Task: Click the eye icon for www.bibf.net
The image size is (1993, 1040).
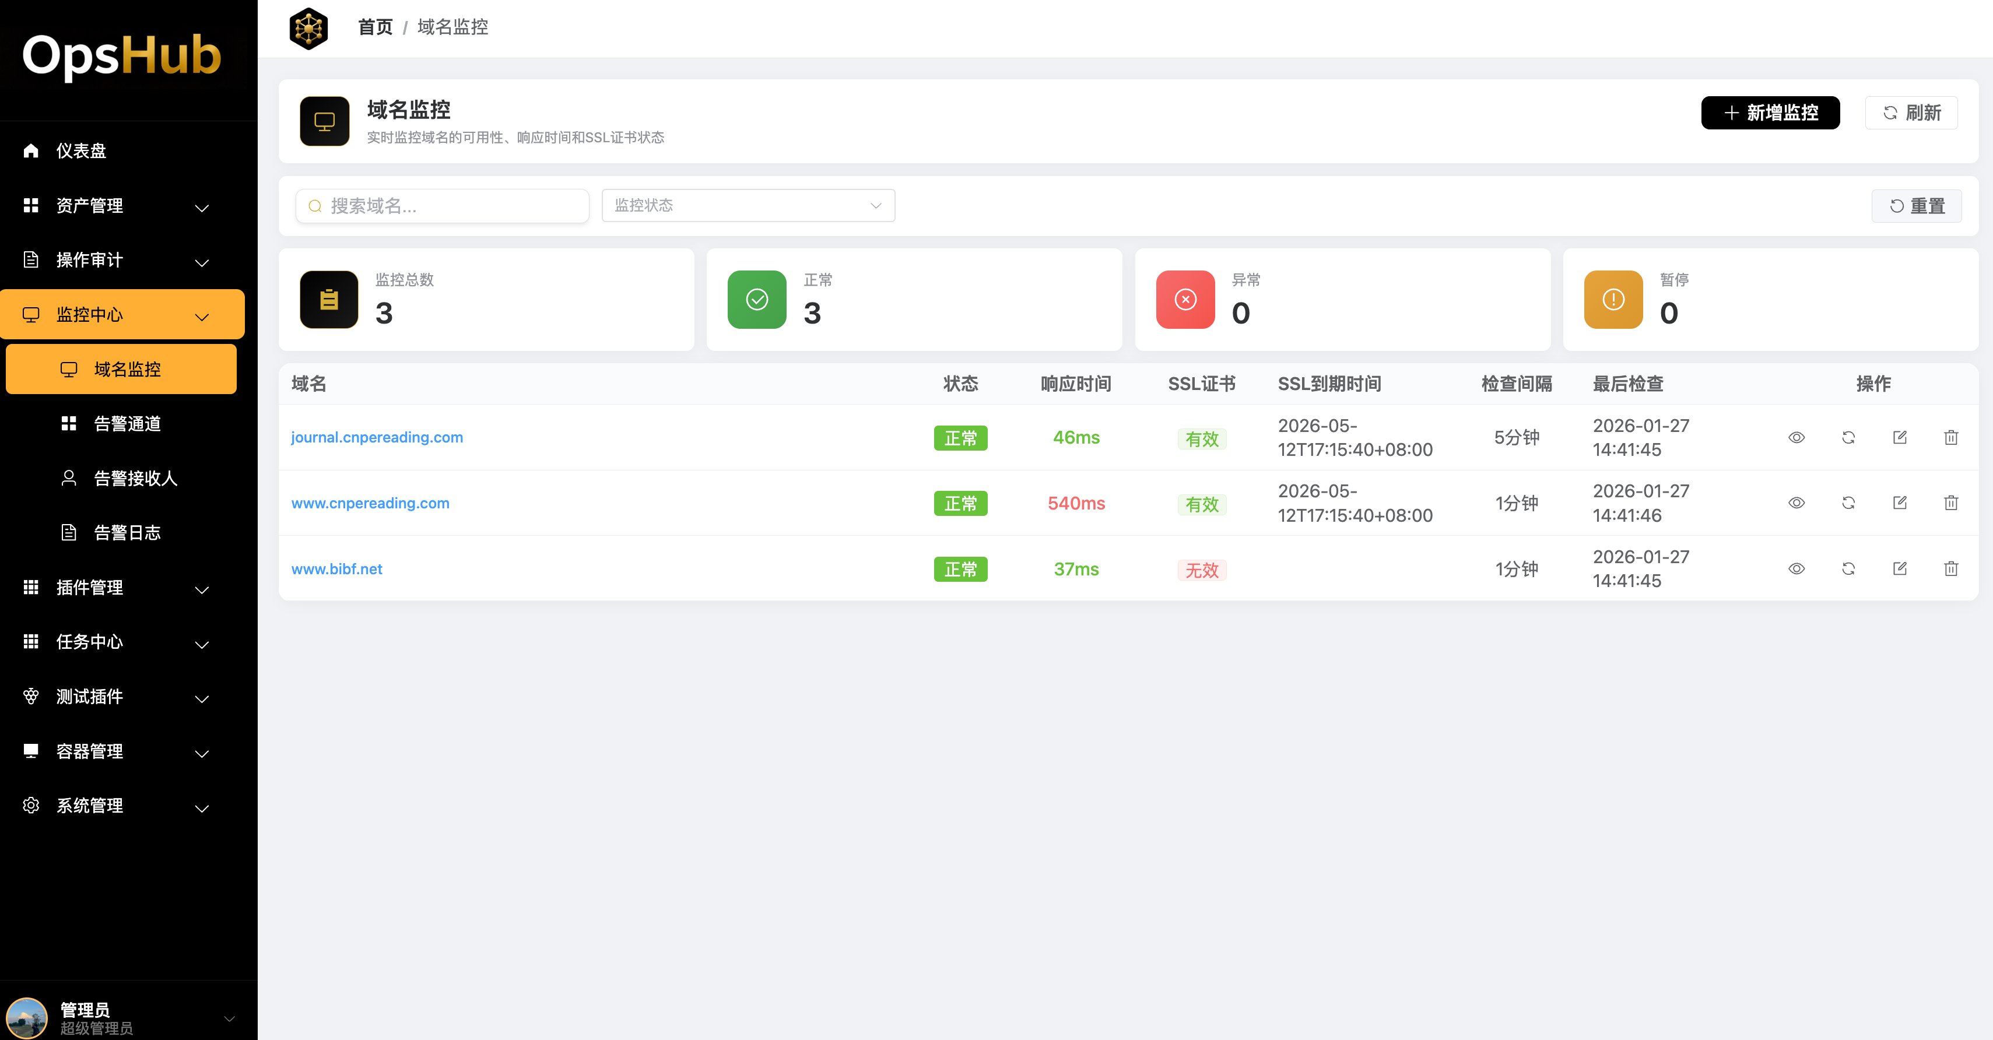Action: tap(1796, 569)
